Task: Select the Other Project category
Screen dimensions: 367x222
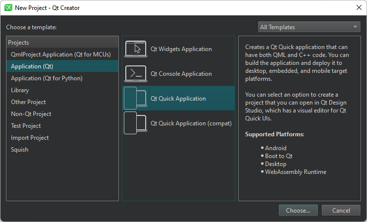Action: pos(28,102)
